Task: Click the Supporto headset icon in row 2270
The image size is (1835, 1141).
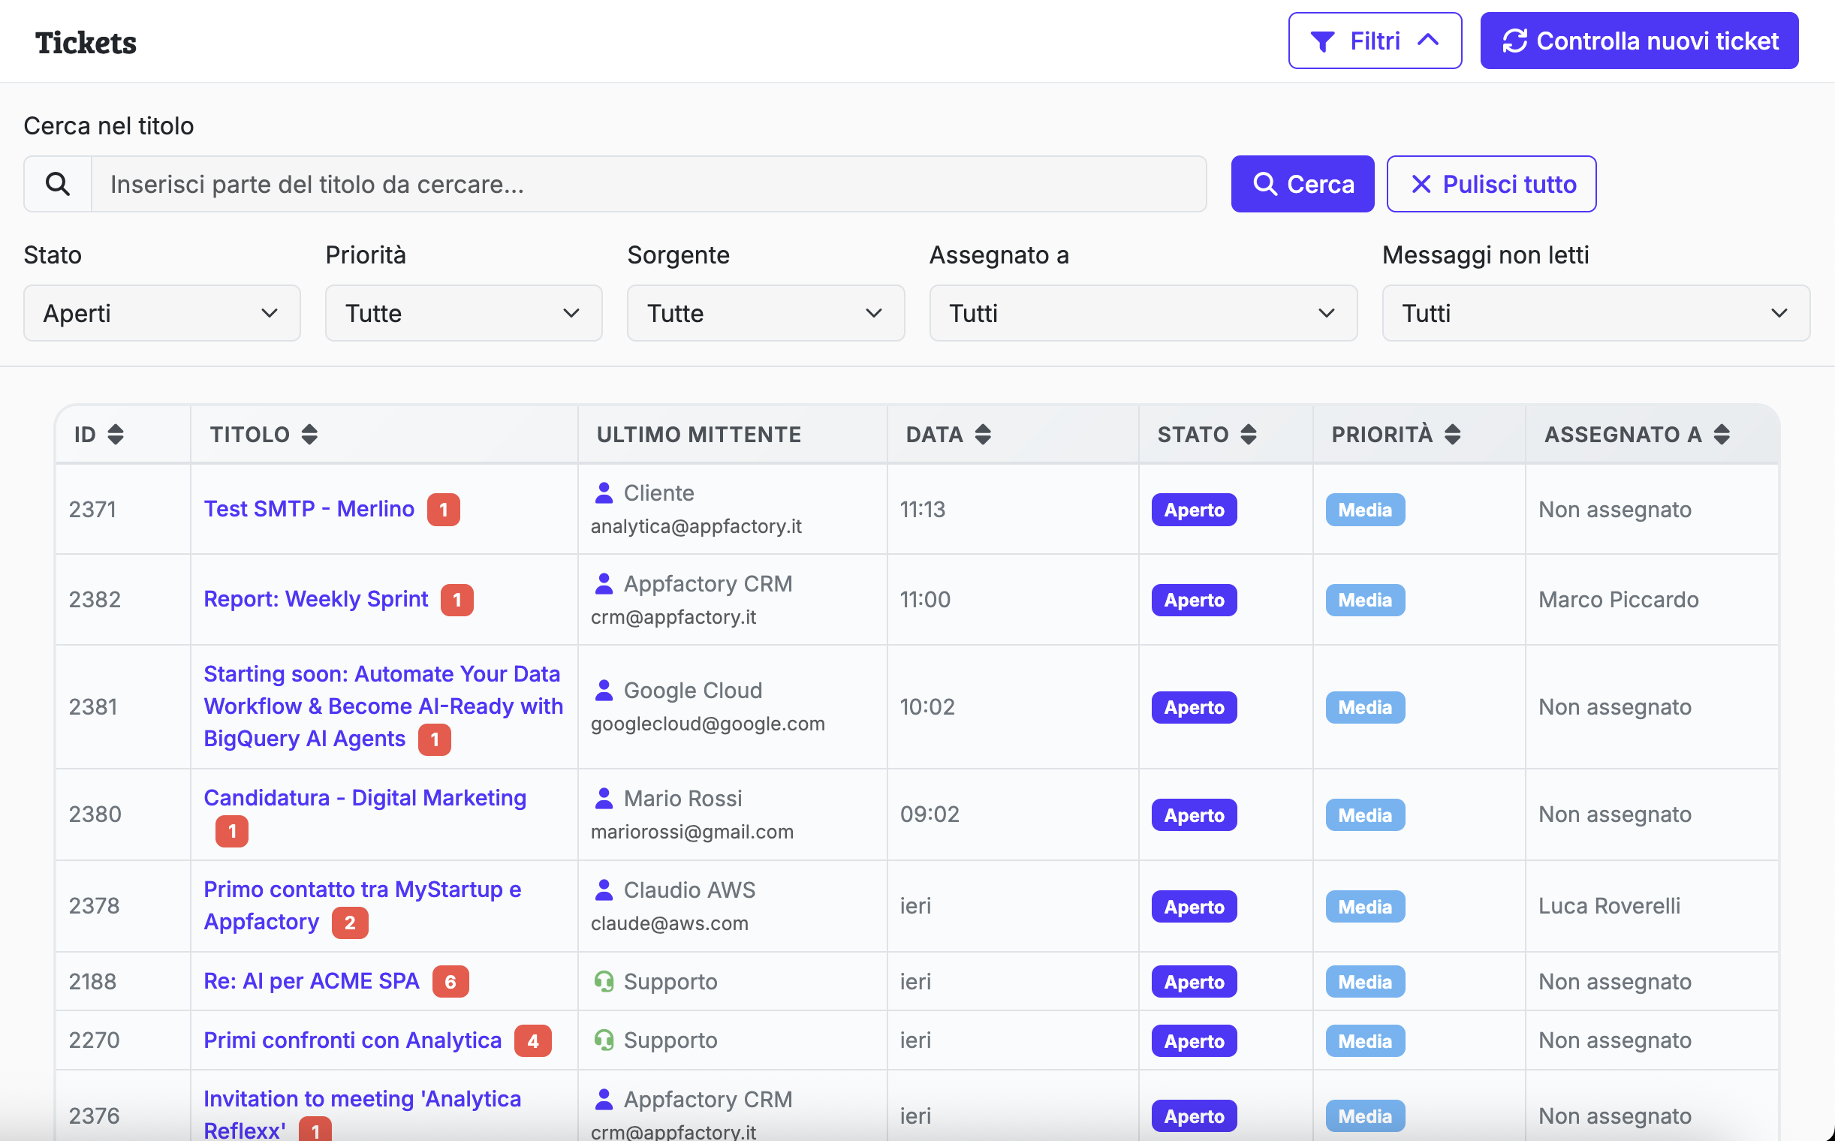Action: click(x=604, y=1040)
